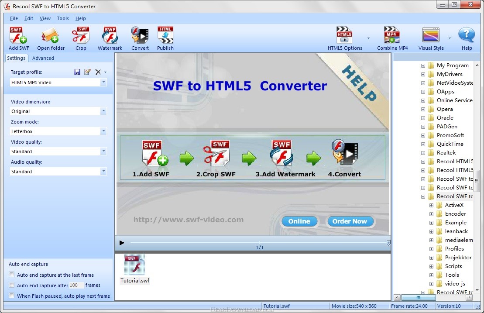Click the frames count field showing 100
The image size is (484, 313).
[x=76, y=285]
